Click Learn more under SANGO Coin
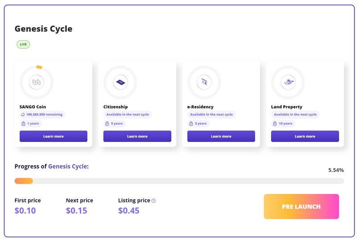This screenshot has width=357, height=239. (x=53, y=136)
